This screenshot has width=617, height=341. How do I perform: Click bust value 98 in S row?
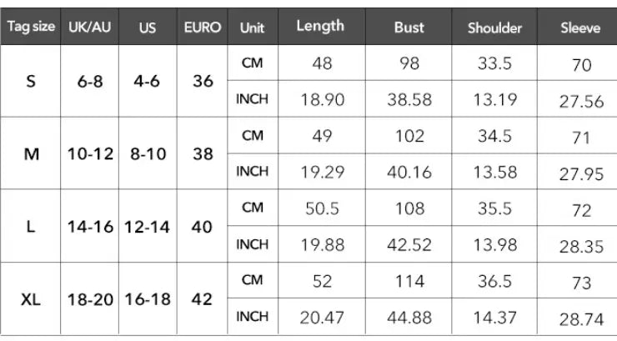click(409, 64)
